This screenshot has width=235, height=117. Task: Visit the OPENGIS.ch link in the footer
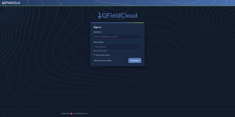pos(80,113)
